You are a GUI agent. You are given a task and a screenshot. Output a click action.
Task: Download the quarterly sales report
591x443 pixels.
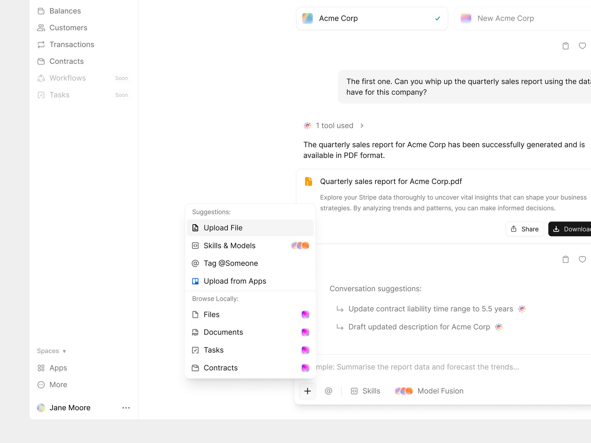(x=570, y=229)
